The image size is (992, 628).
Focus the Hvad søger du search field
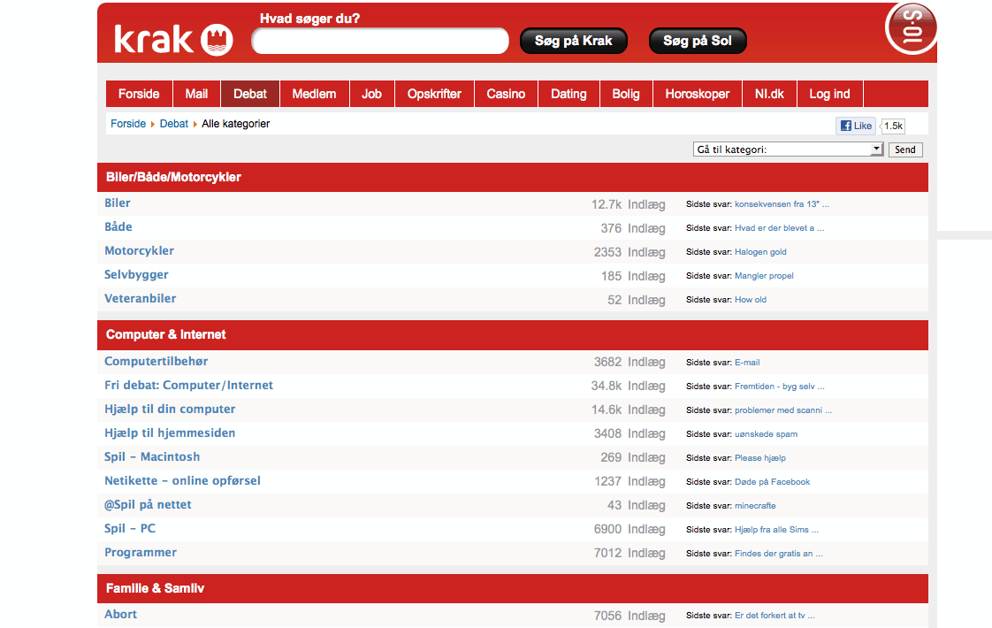(380, 41)
